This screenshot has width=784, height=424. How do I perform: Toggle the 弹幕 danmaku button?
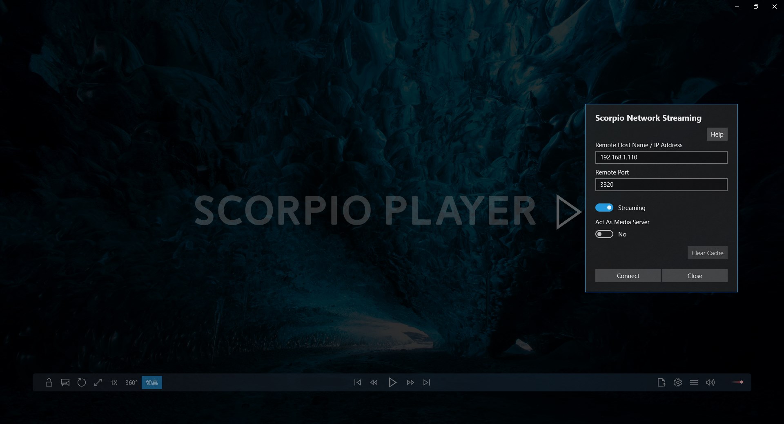151,382
